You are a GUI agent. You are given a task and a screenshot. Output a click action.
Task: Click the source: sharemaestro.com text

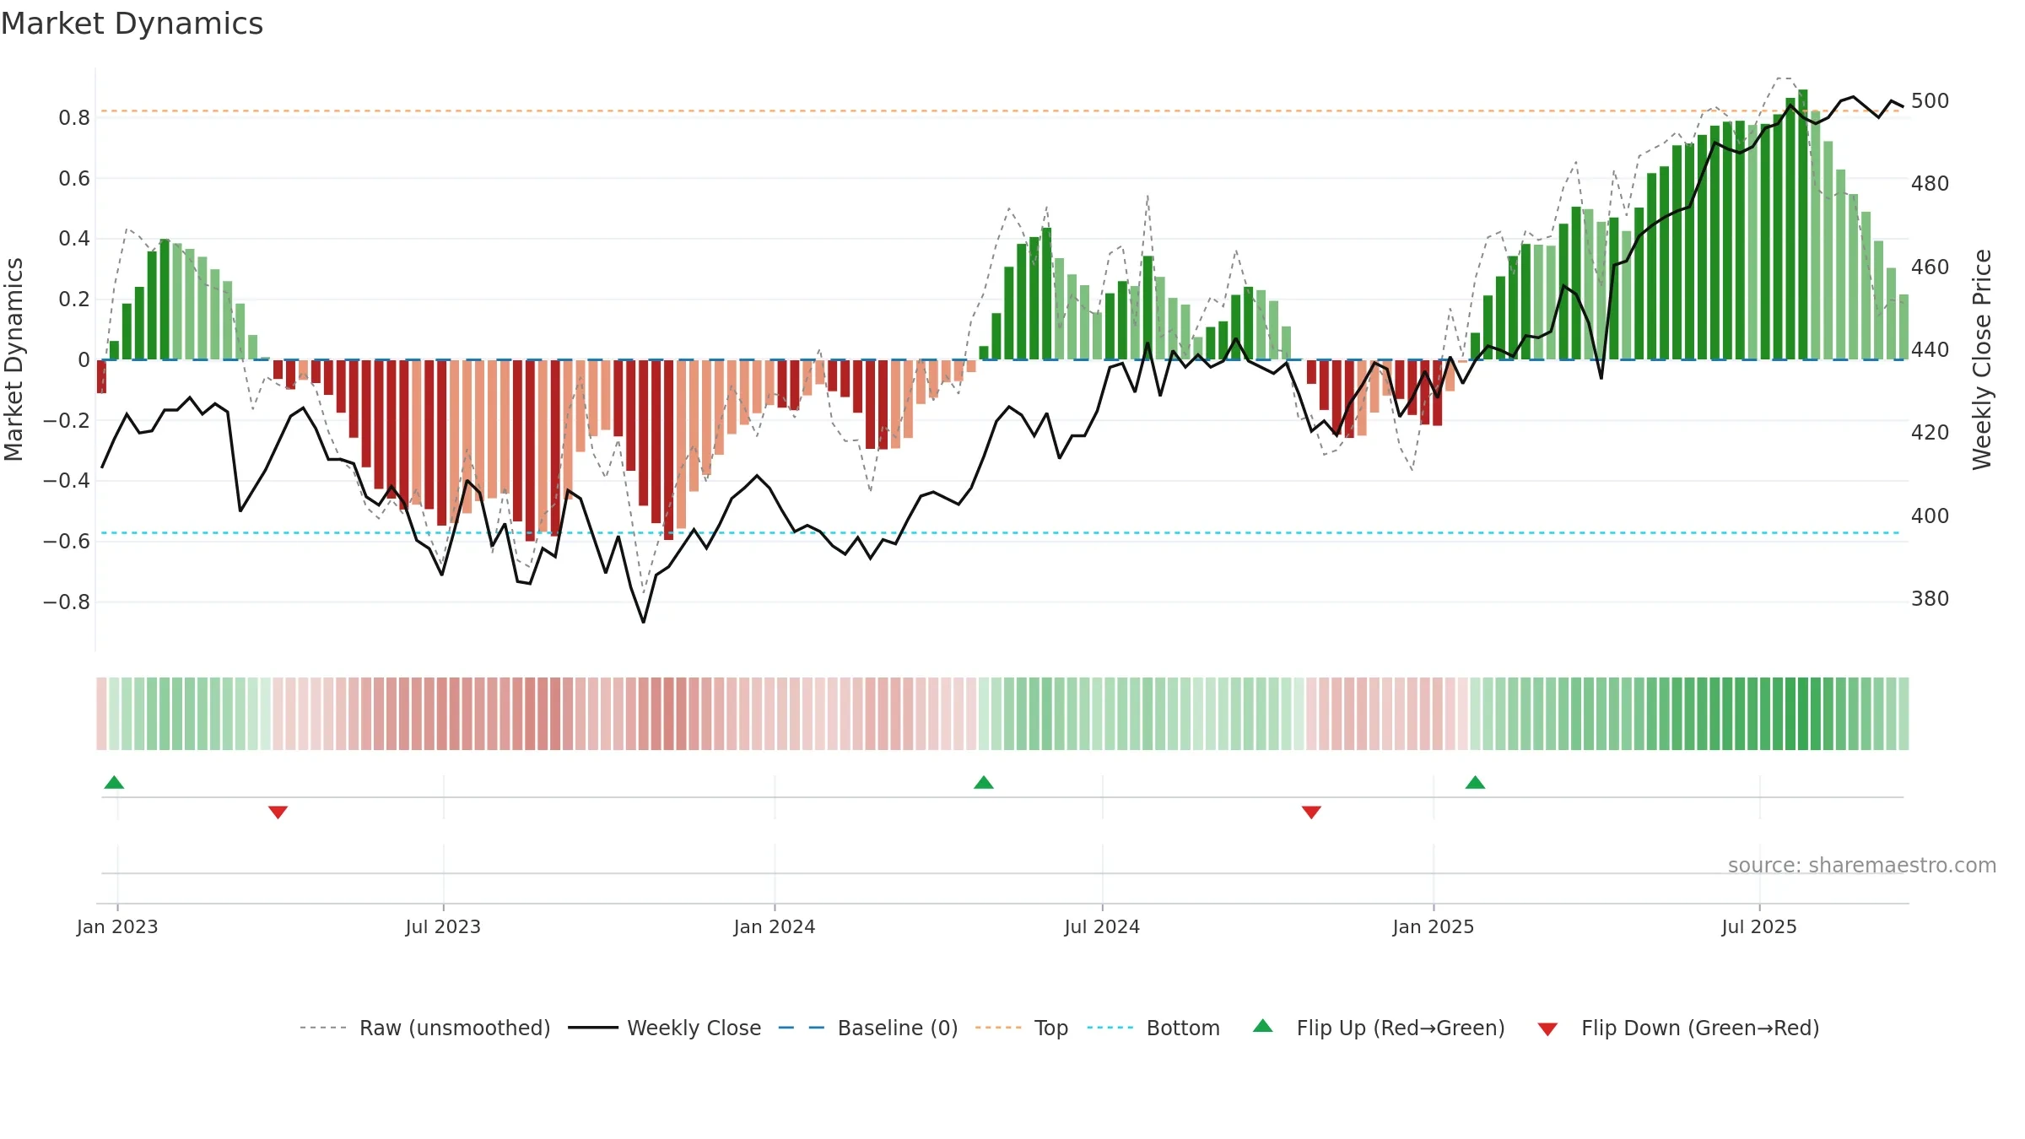click(1862, 866)
